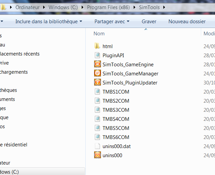Expand arrow after Ordinateur breadcrumb
The width and height of the screenshot is (215, 175).
pos(44,7)
